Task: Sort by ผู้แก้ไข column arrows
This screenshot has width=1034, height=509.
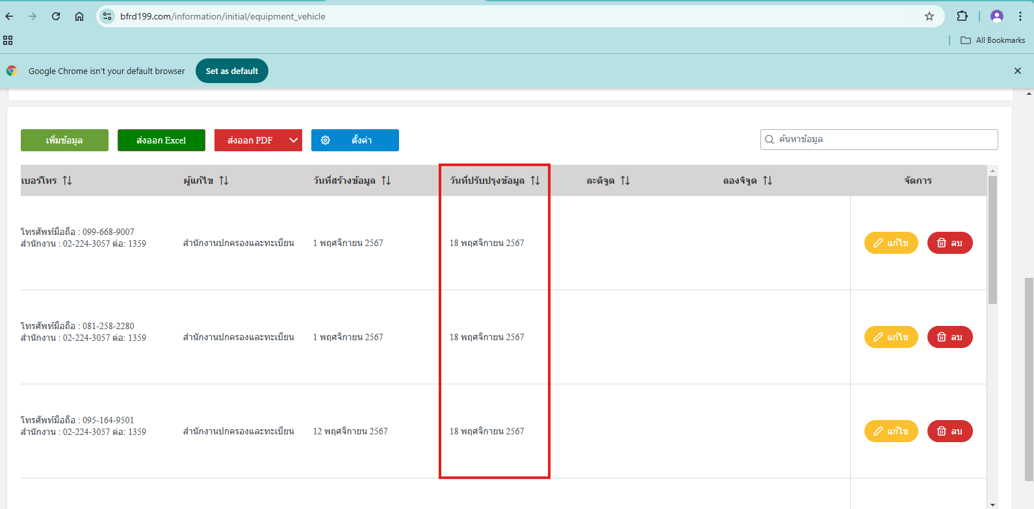Action: click(224, 180)
